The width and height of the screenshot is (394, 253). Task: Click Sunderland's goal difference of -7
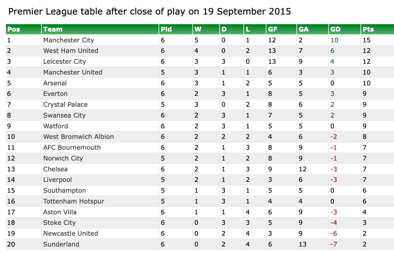tap(334, 244)
